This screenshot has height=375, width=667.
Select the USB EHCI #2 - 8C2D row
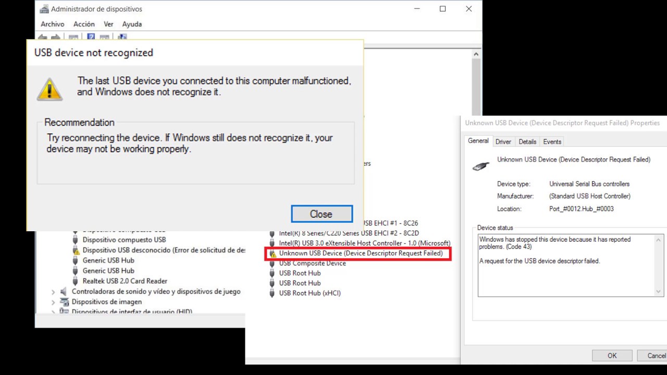tap(349, 233)
